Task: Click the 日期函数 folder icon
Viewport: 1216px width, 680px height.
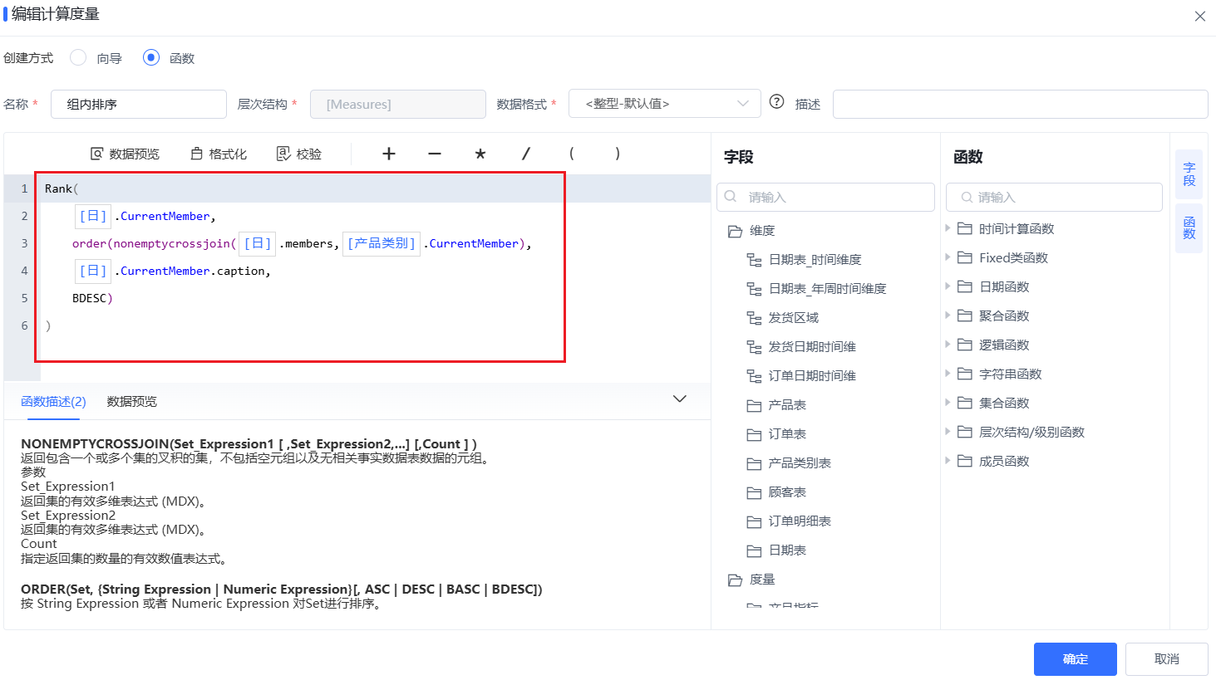Action: click(x=964, y=286)
